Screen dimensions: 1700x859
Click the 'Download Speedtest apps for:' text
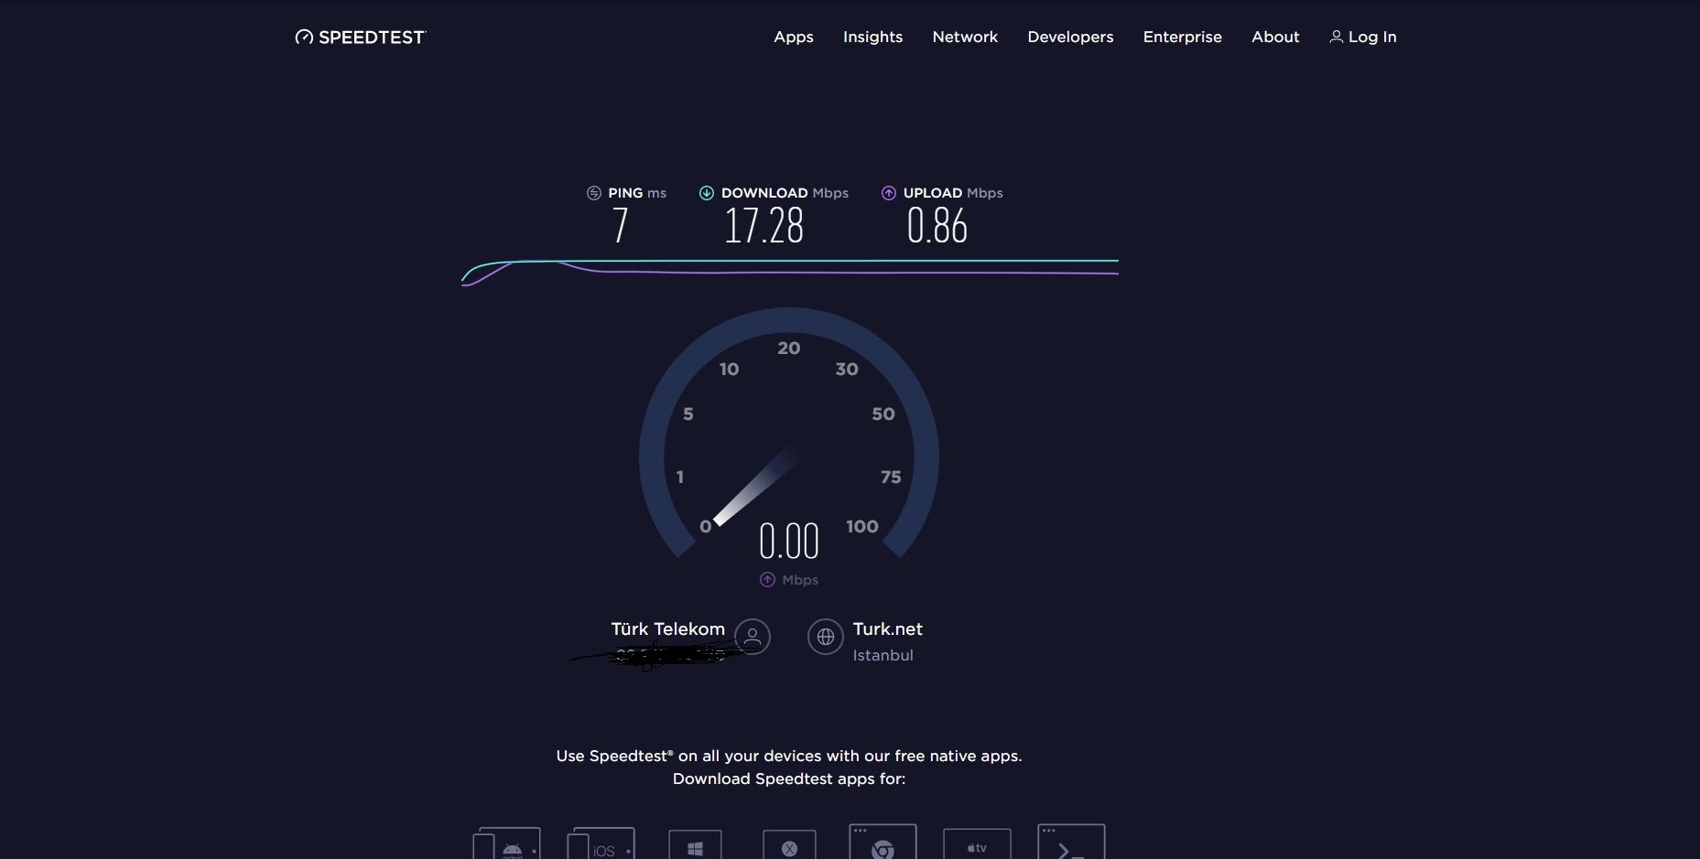[x=789, y=778]
